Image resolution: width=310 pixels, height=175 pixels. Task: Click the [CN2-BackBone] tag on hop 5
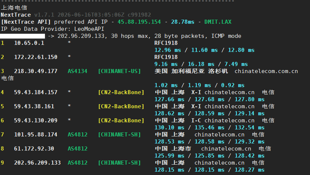(121, 106)
